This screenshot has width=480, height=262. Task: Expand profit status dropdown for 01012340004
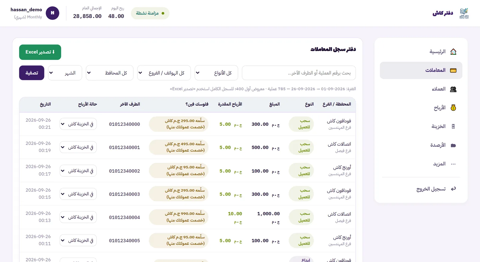pyautogui.click(x=78, y=217)
